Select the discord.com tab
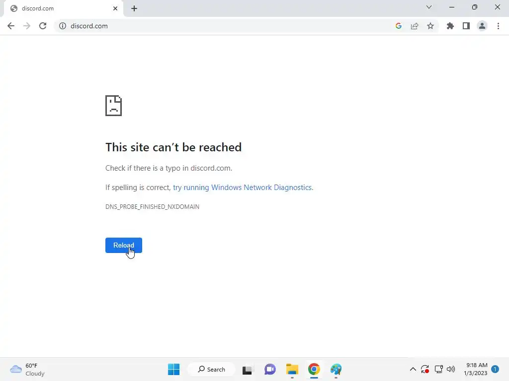The height and width of the screenshot is (381, 509). tap(63, 8)
